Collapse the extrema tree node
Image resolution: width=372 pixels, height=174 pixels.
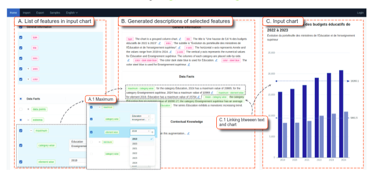28,120
